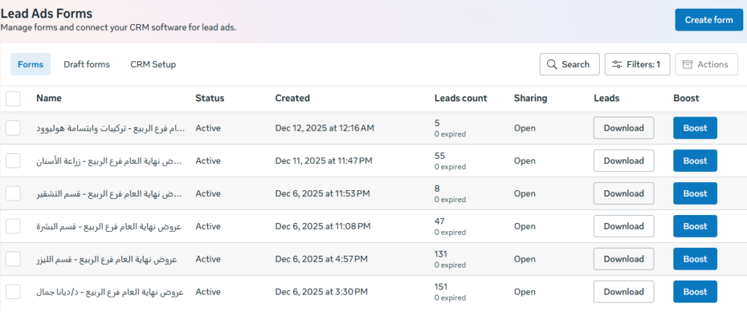Tick the select-all checkbox in table header
Viewport: 747px width, 312px height.
[13, 98]
